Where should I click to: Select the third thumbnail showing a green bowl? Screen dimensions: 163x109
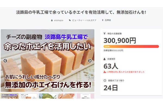(48, 96)
